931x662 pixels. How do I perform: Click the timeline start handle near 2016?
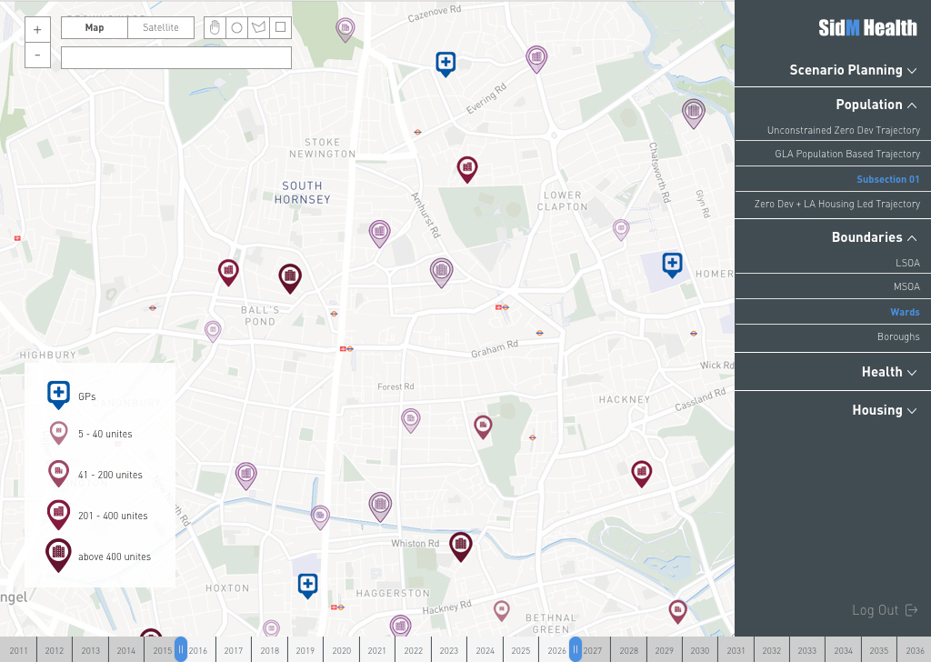click(181, 648)
